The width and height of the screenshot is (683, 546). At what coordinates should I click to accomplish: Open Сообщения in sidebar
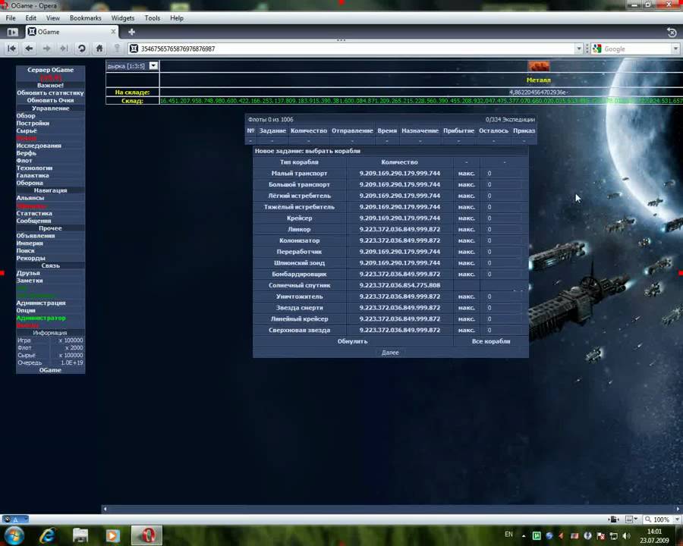pyautogui.click(x=33, y=221)
